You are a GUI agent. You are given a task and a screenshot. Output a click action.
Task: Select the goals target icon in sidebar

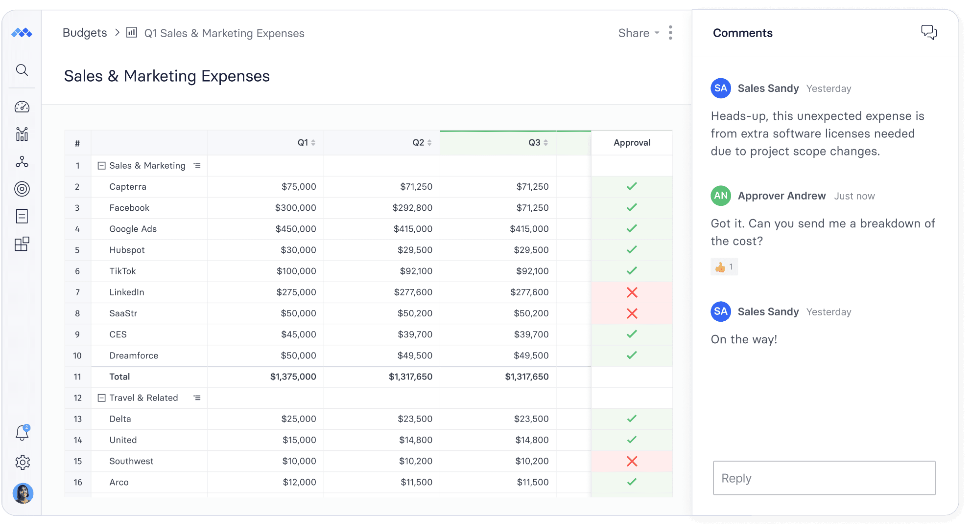(x=22, y=189)
